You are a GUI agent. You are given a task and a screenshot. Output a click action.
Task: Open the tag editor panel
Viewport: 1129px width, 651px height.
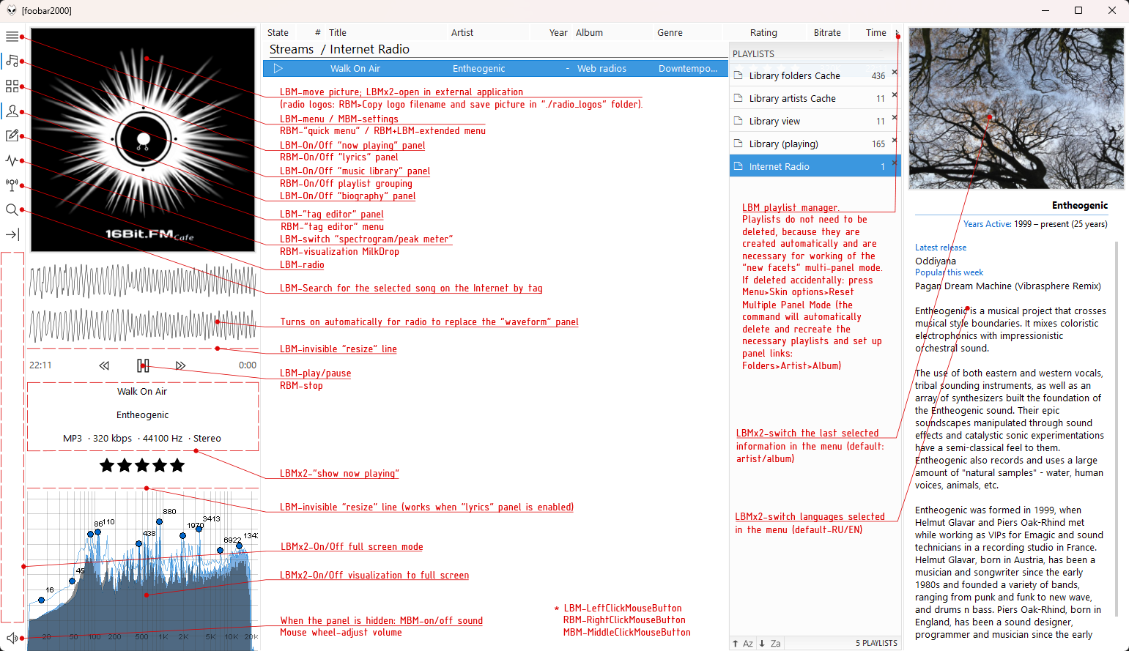12,136
